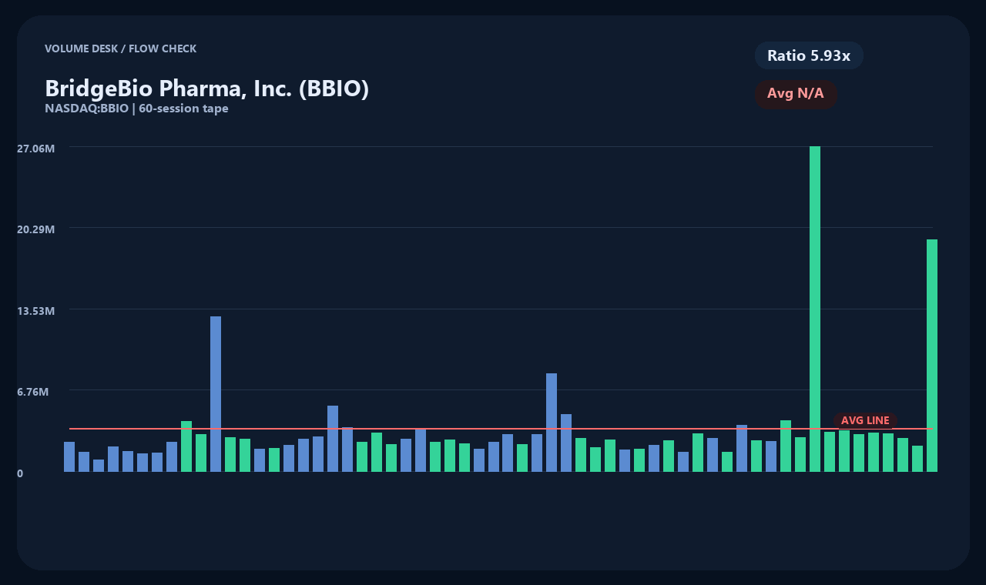The height and width of the screenshot is (585, 986).
Task: Click the BridgeBio Pharma, Inc. (BBIO) title
Action: click(x=206, y=88)
